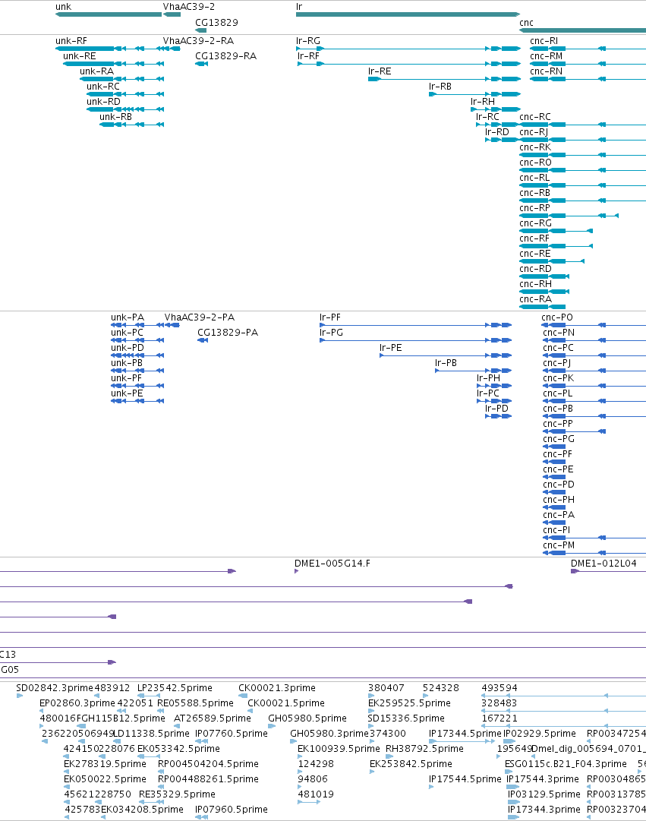Click the DME1-012L04 clone label
Image resolution: width=646 pixels, height=821 pixels.
pyautogui.click(x=603, y=564)
